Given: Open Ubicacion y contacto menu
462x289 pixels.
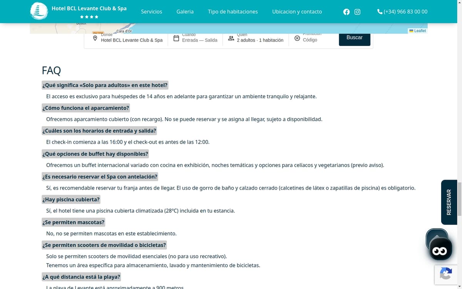Looking at the screenshot, I should (297, 12).
